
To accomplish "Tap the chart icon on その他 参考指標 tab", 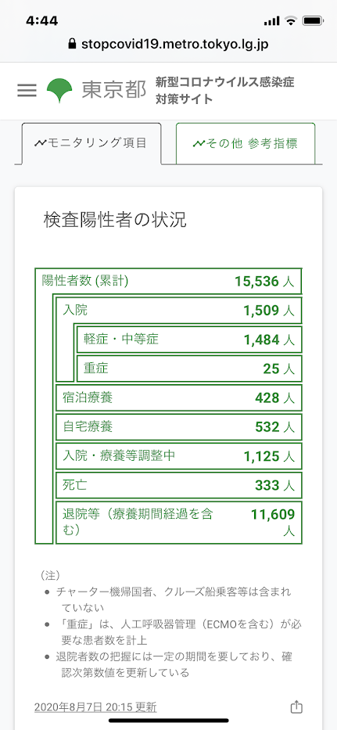I will click(199, 143).
